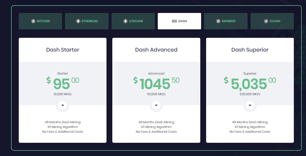Image resolution: width=306 pixels, height=156 pixels.
Task: Click No Fees & Additional Costs in Advanced card
Action: (x=156, y=132)
